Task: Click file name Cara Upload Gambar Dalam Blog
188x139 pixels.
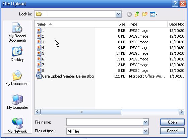Action: pos(68,76)
